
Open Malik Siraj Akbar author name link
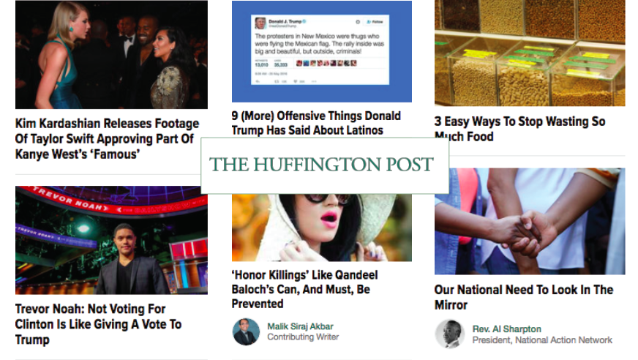click(300, 326)
